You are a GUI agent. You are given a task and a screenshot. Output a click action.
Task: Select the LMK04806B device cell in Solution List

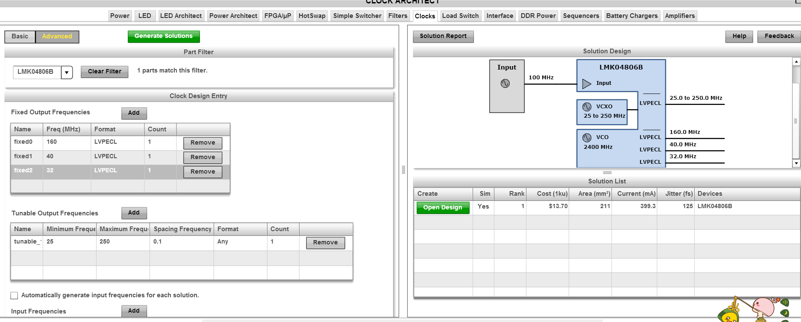pyautogui.click(x=748, y=207)
